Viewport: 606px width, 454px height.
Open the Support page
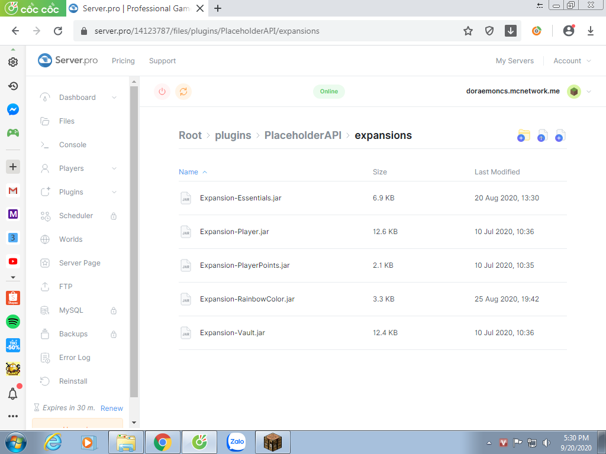(x=162, y=61)
